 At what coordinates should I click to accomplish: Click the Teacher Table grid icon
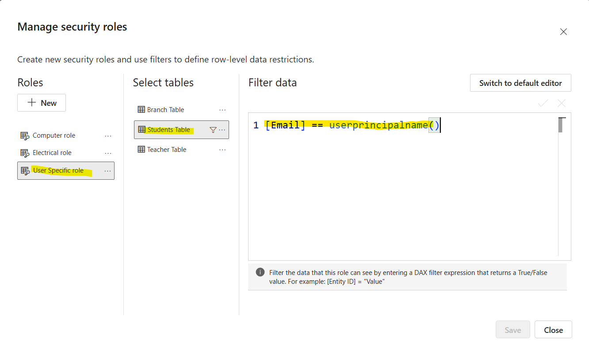141,150
